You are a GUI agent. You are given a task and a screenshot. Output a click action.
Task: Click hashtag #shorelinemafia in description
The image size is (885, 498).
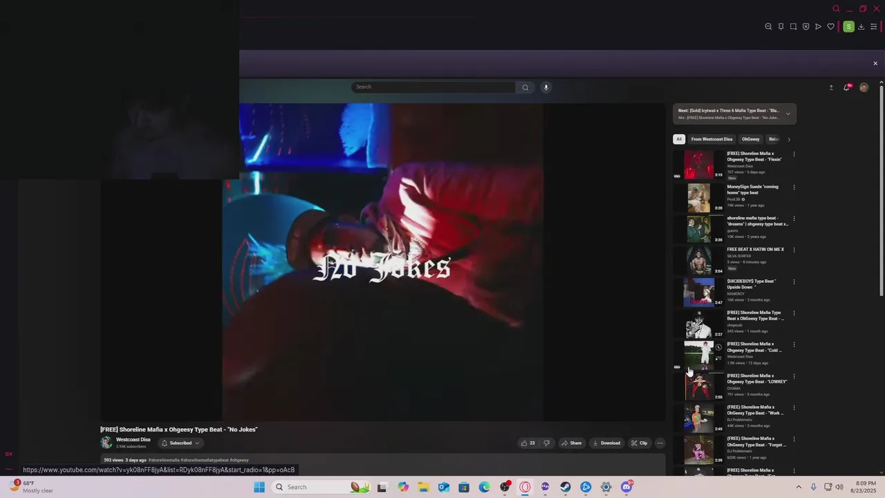pos(164,460)
